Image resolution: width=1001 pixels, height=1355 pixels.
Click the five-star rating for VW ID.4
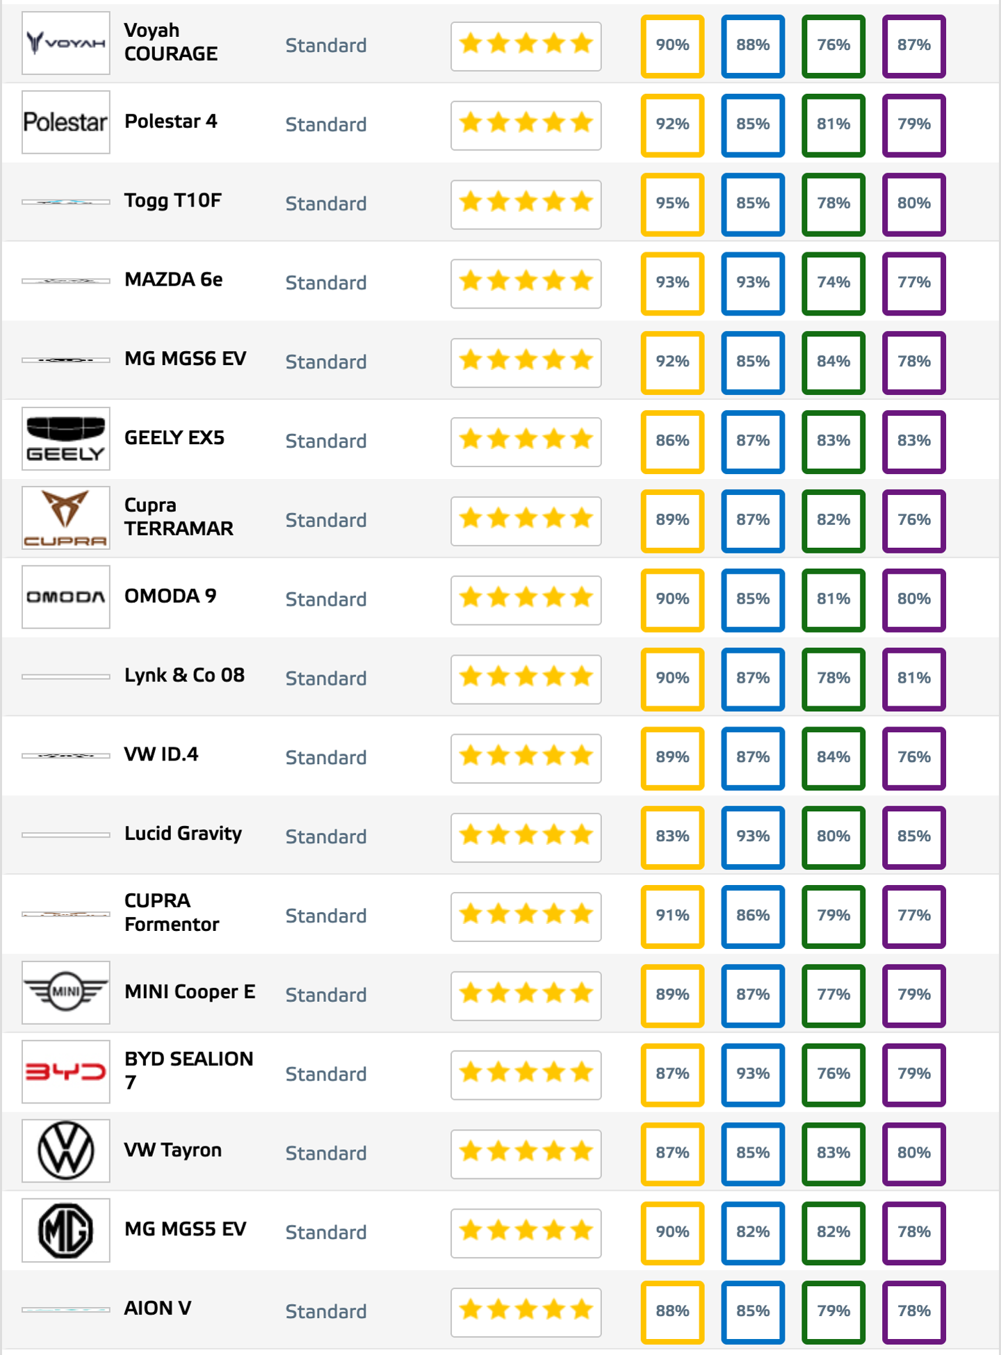526,757
